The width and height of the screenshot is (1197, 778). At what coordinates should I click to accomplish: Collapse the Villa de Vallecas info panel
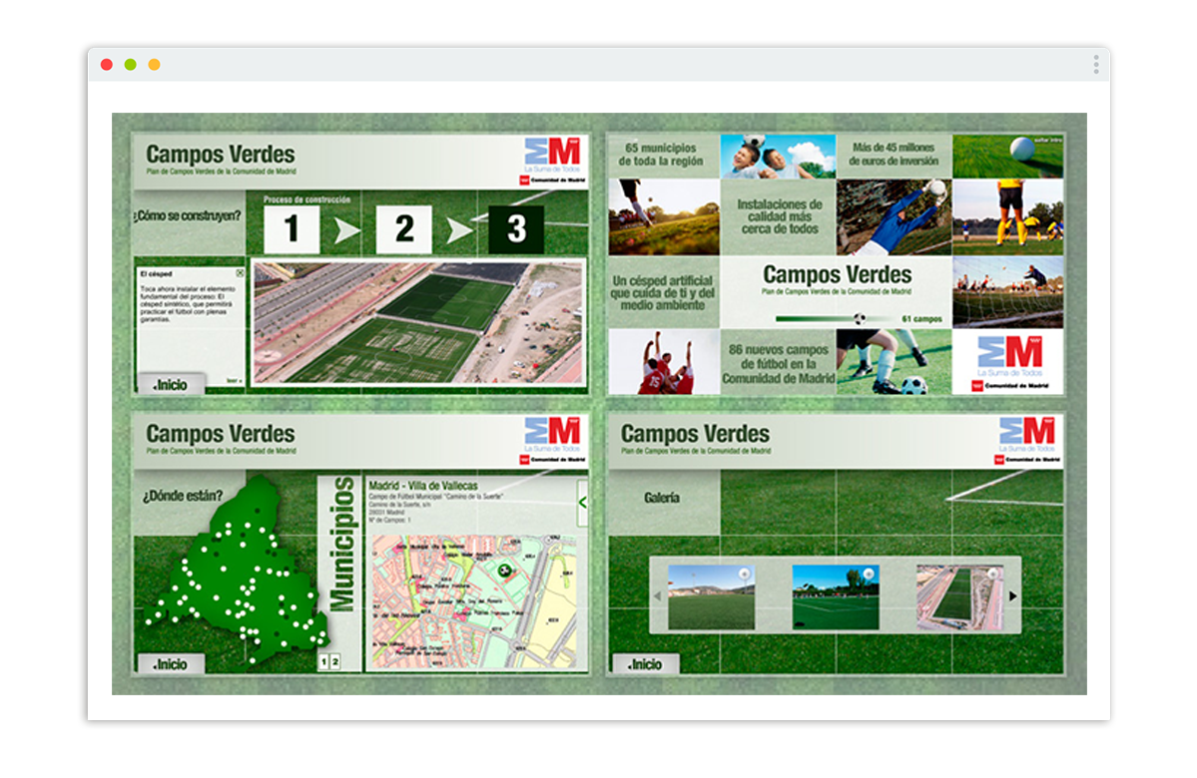pyautogui.click(x=582, y=503)
